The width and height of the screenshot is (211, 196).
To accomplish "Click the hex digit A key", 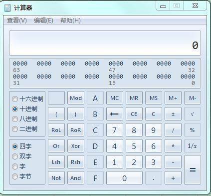I will 95,98.
